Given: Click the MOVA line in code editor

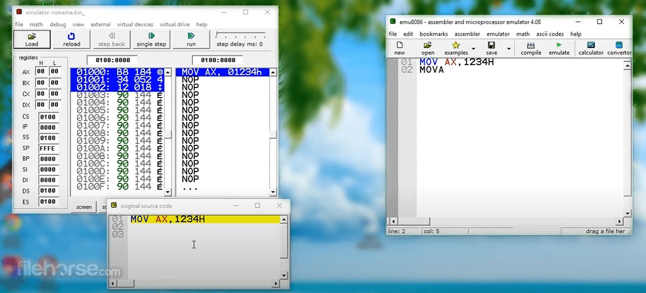Looking at the screenshot, I should (432, 70).
